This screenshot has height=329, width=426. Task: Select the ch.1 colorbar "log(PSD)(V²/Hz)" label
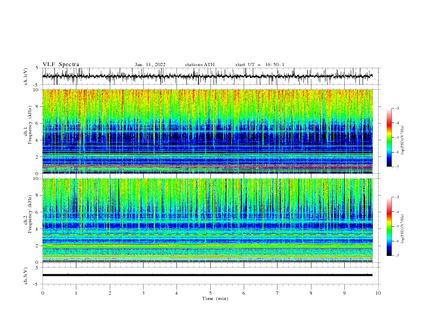(x=403, y=140)
